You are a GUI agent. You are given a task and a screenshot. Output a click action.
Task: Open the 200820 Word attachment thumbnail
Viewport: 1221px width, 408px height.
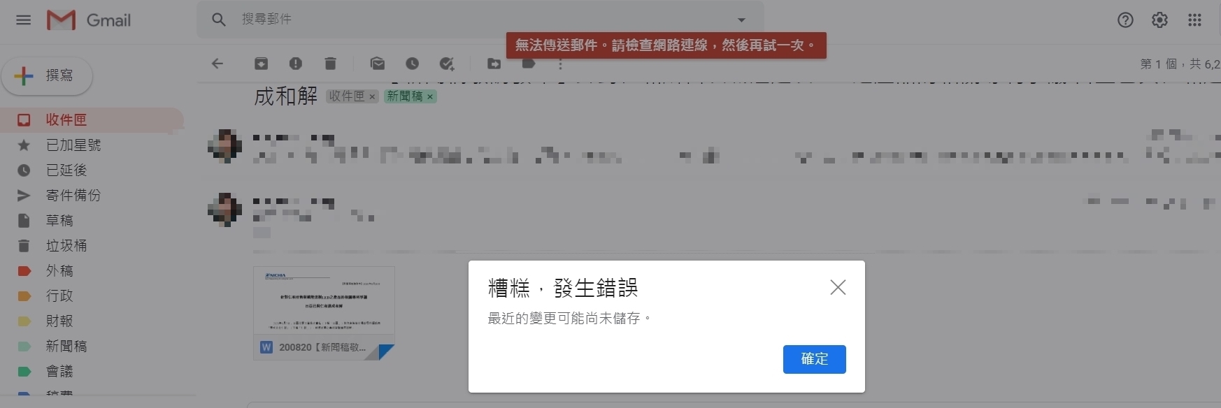click(x=324, y=313)
